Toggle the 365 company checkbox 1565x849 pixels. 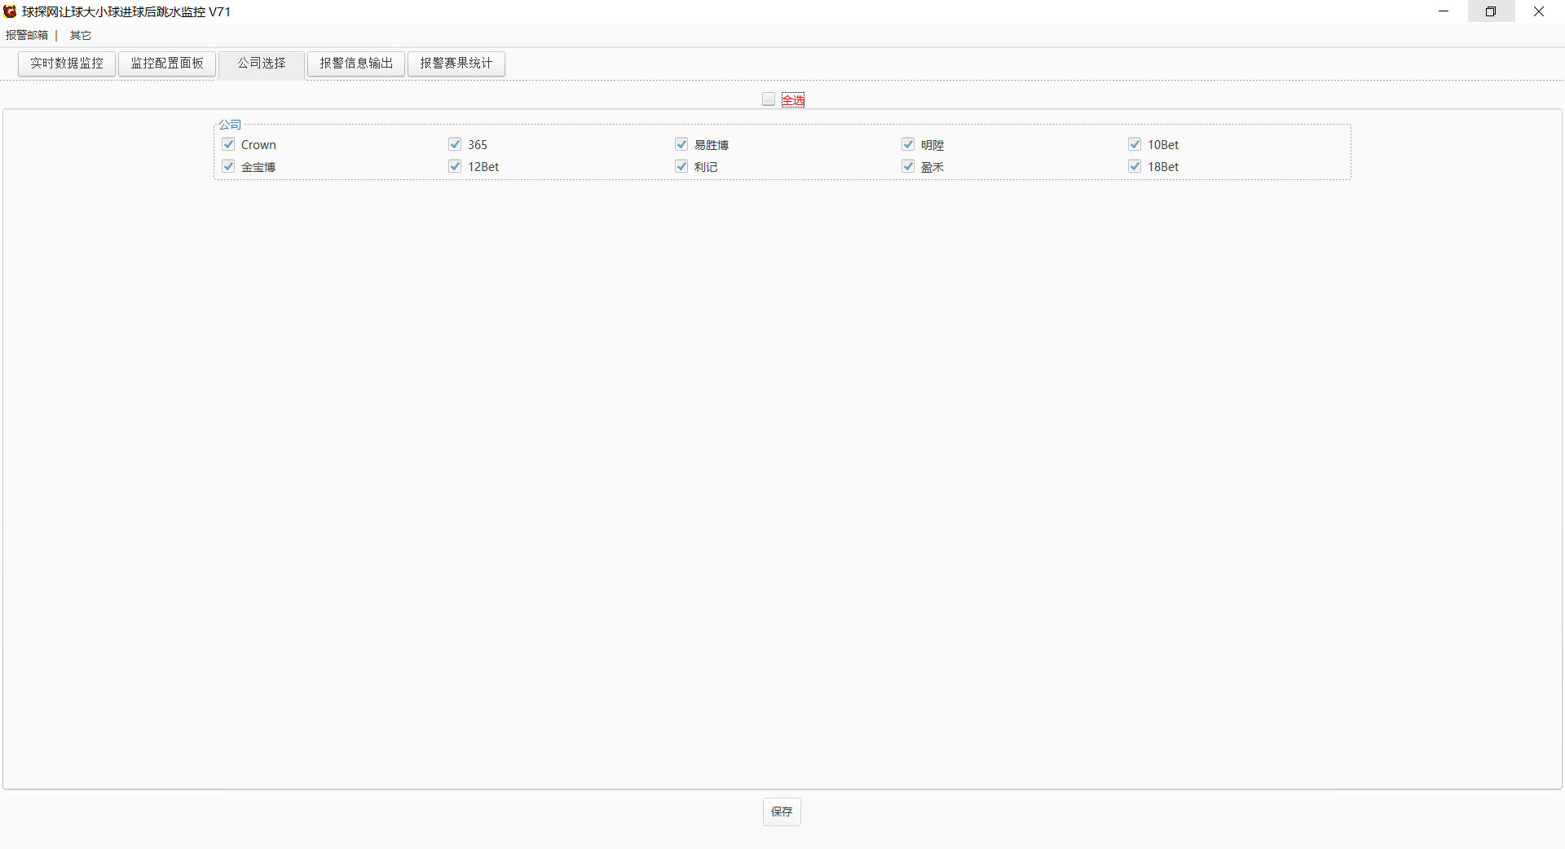point(455,144)
